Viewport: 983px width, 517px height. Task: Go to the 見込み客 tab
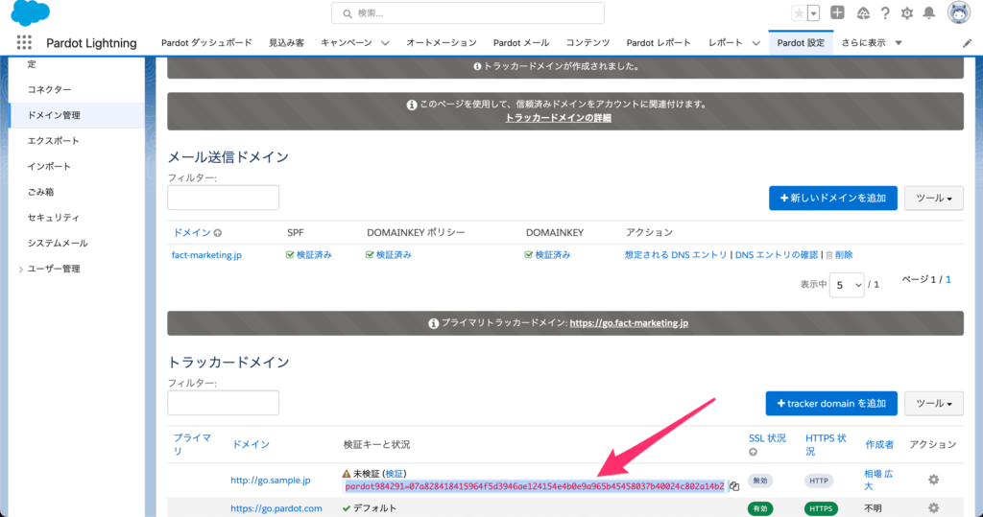pos(286,42)
